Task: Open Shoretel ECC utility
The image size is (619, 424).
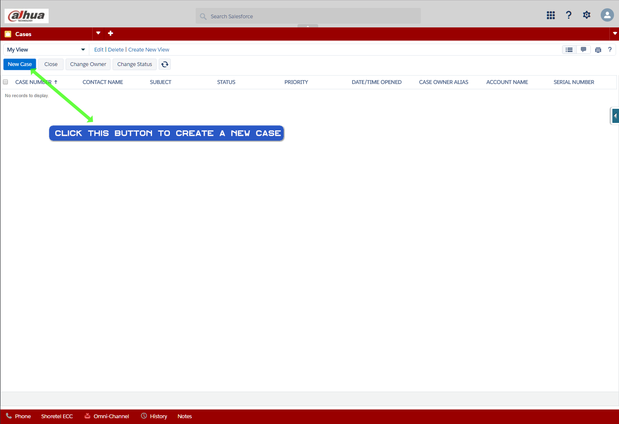Action: (x=57, y=416)
